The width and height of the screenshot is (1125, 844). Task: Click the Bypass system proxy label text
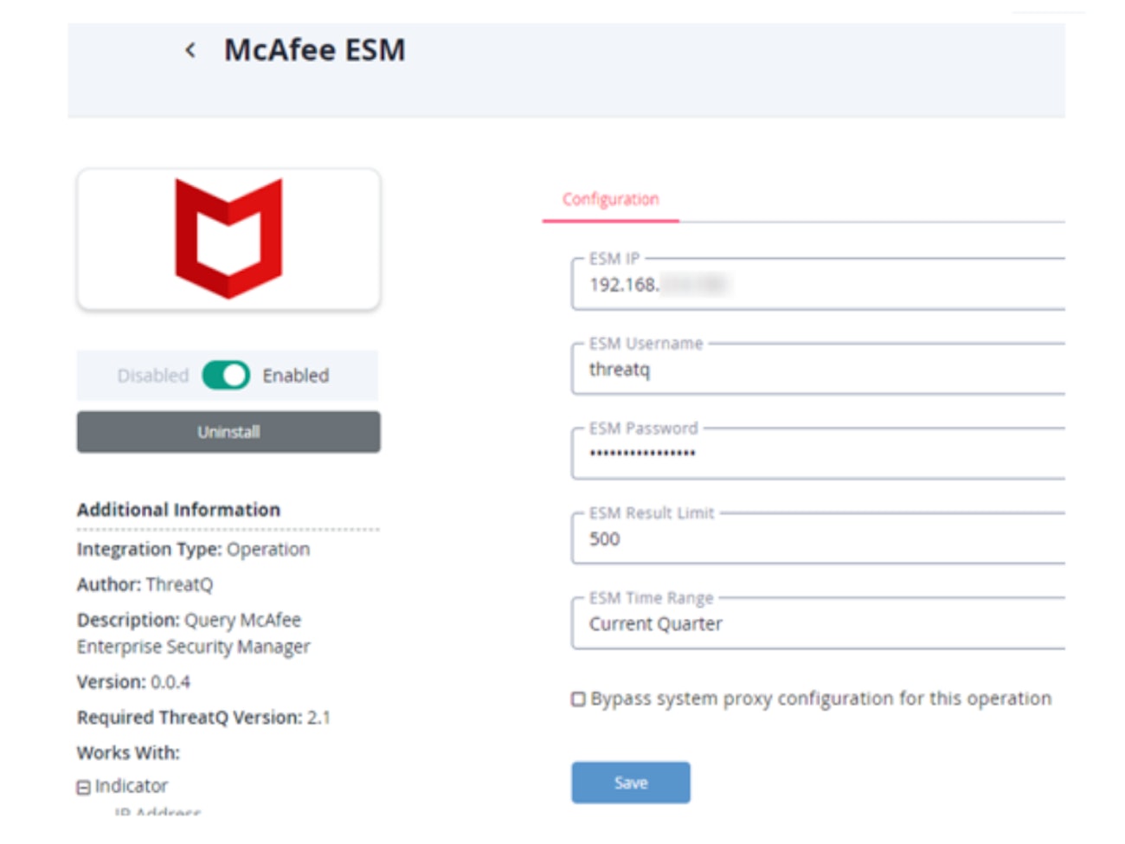point(820,699)
